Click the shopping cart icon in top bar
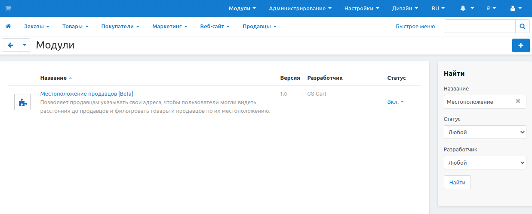The height and width of the screenshot is (214, 532). pos(8,9)
